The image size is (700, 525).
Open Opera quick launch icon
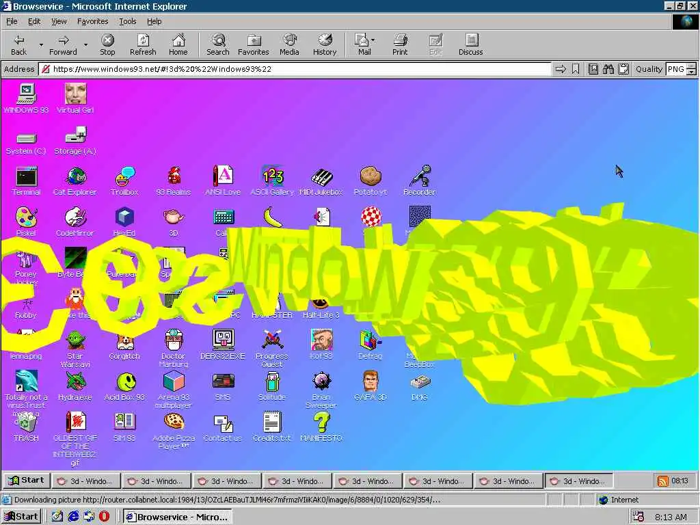104,517
